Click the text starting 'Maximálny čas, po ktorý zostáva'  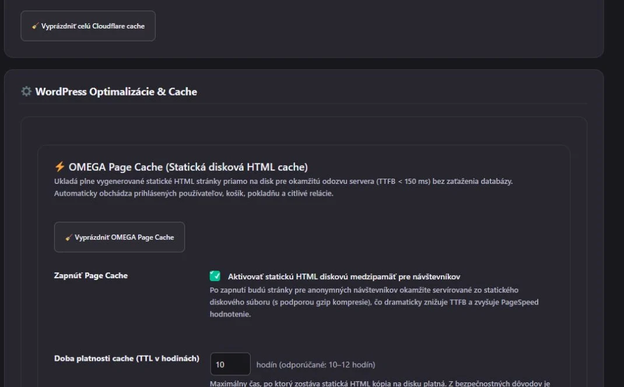380,383
